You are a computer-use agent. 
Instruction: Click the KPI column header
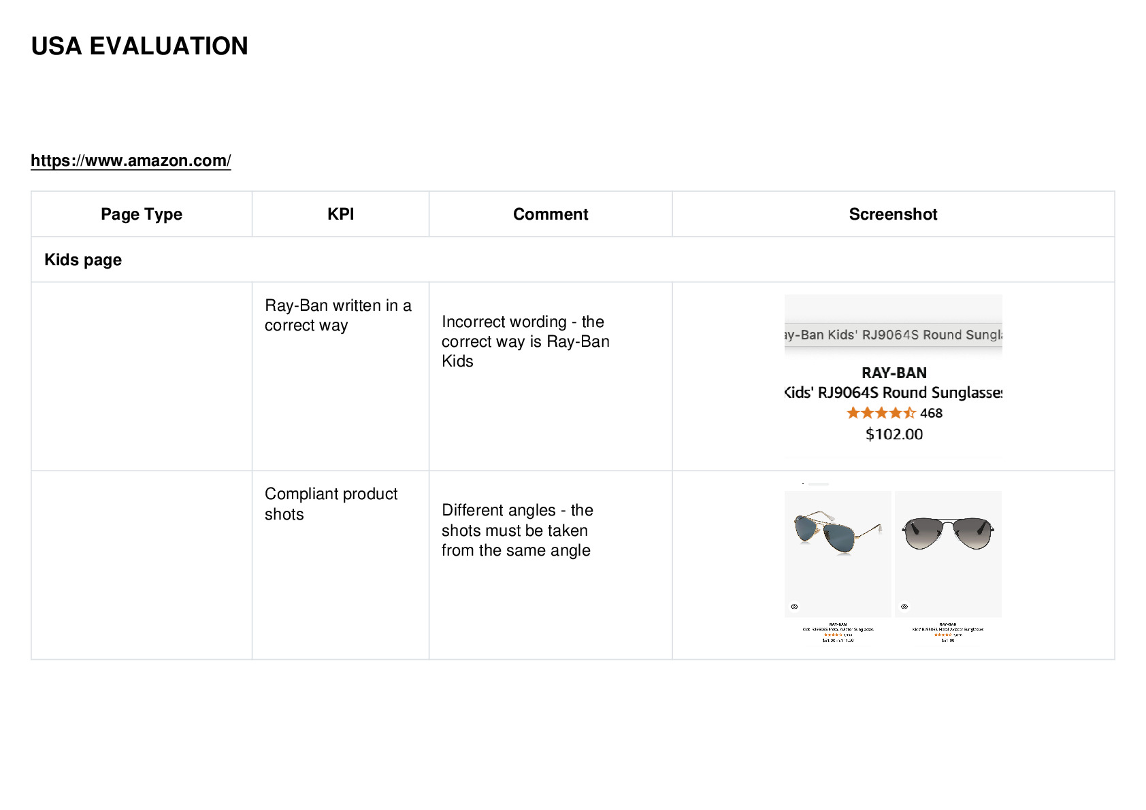(340, 214)
